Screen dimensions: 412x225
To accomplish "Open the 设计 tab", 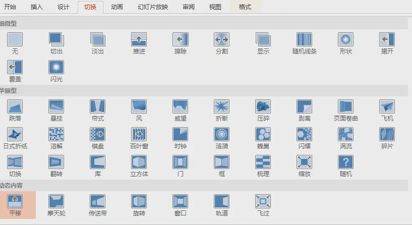I will (x=64, y=7).
